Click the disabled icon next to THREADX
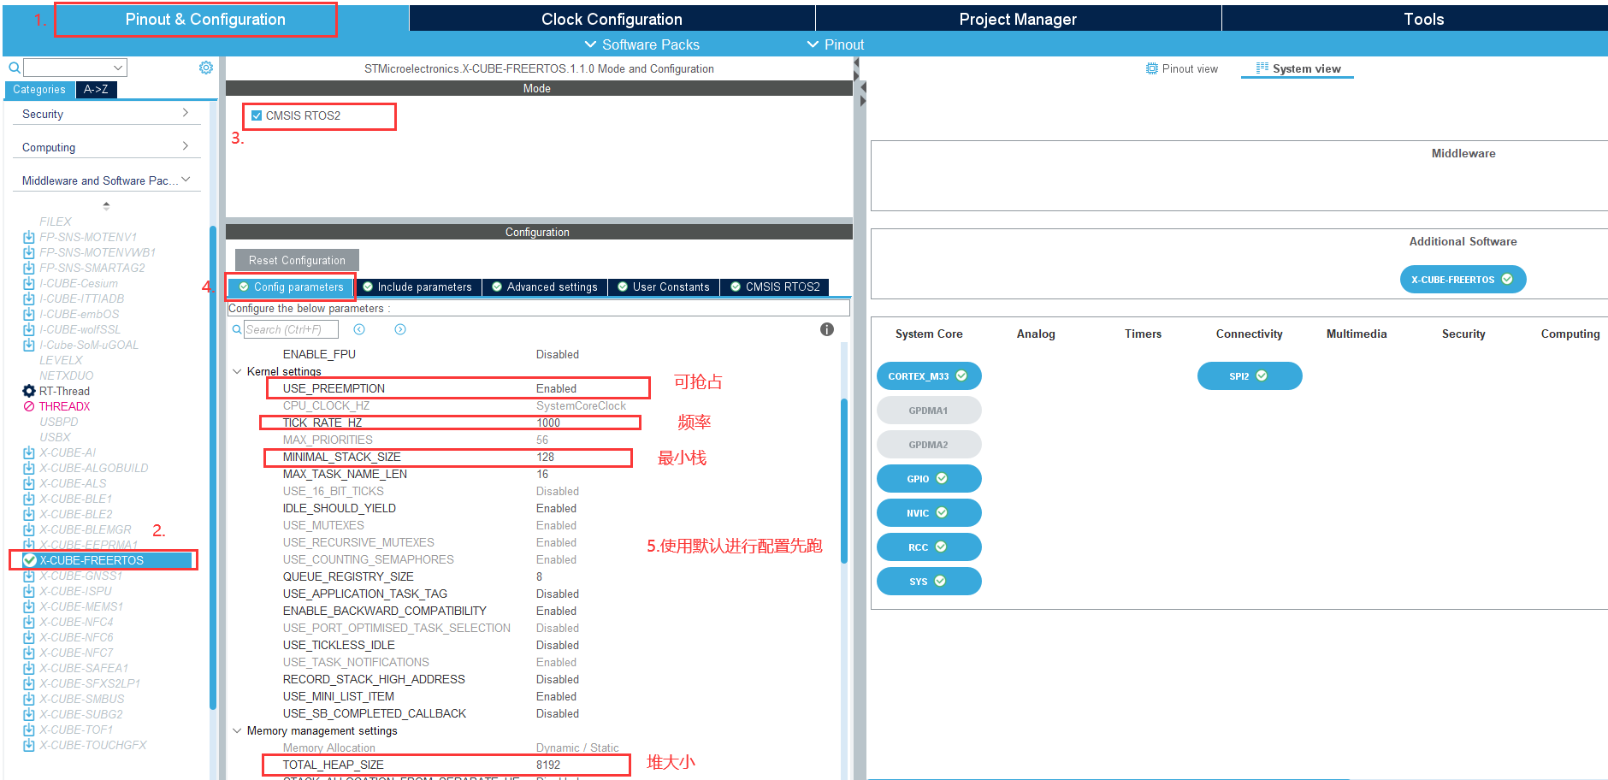 pyautogui.click(x=29, y=406)
